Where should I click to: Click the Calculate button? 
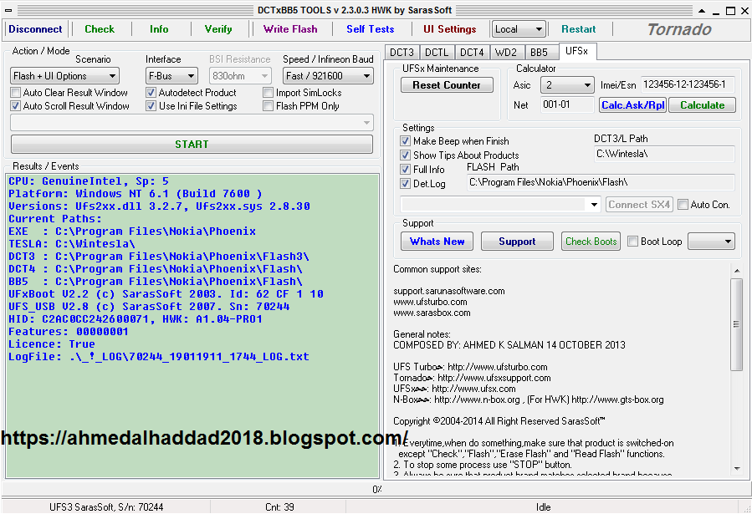tap(702, 105)
